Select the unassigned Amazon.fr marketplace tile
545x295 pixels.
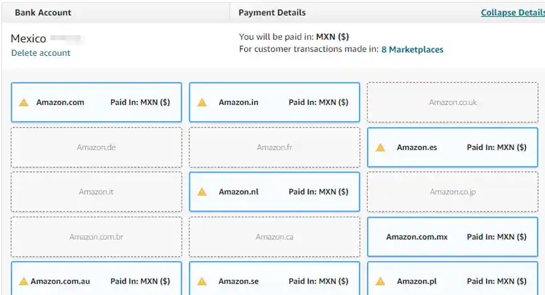[x=274, y=147]
